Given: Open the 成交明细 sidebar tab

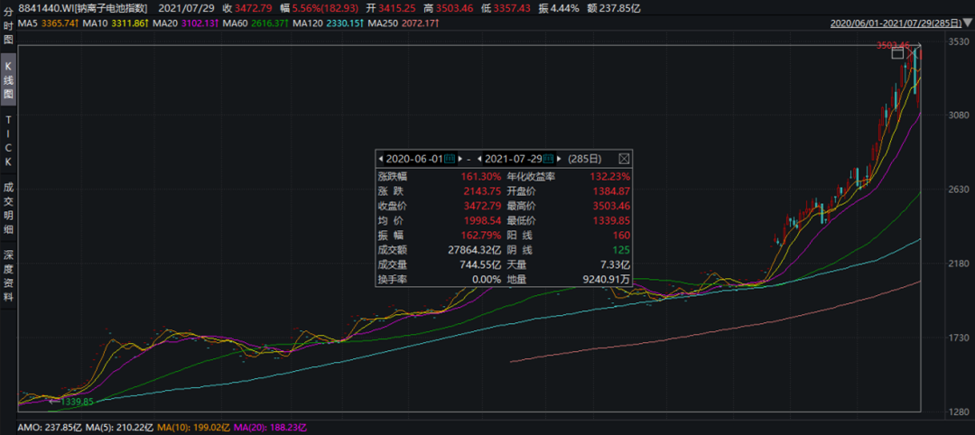Looking at the screenshot, I should coord(8,205).
